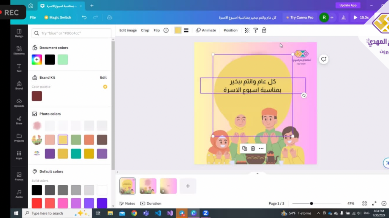Toggle fullscreen present mode
The width and height of the screenshot is (389, 218).
coord(374,204)
